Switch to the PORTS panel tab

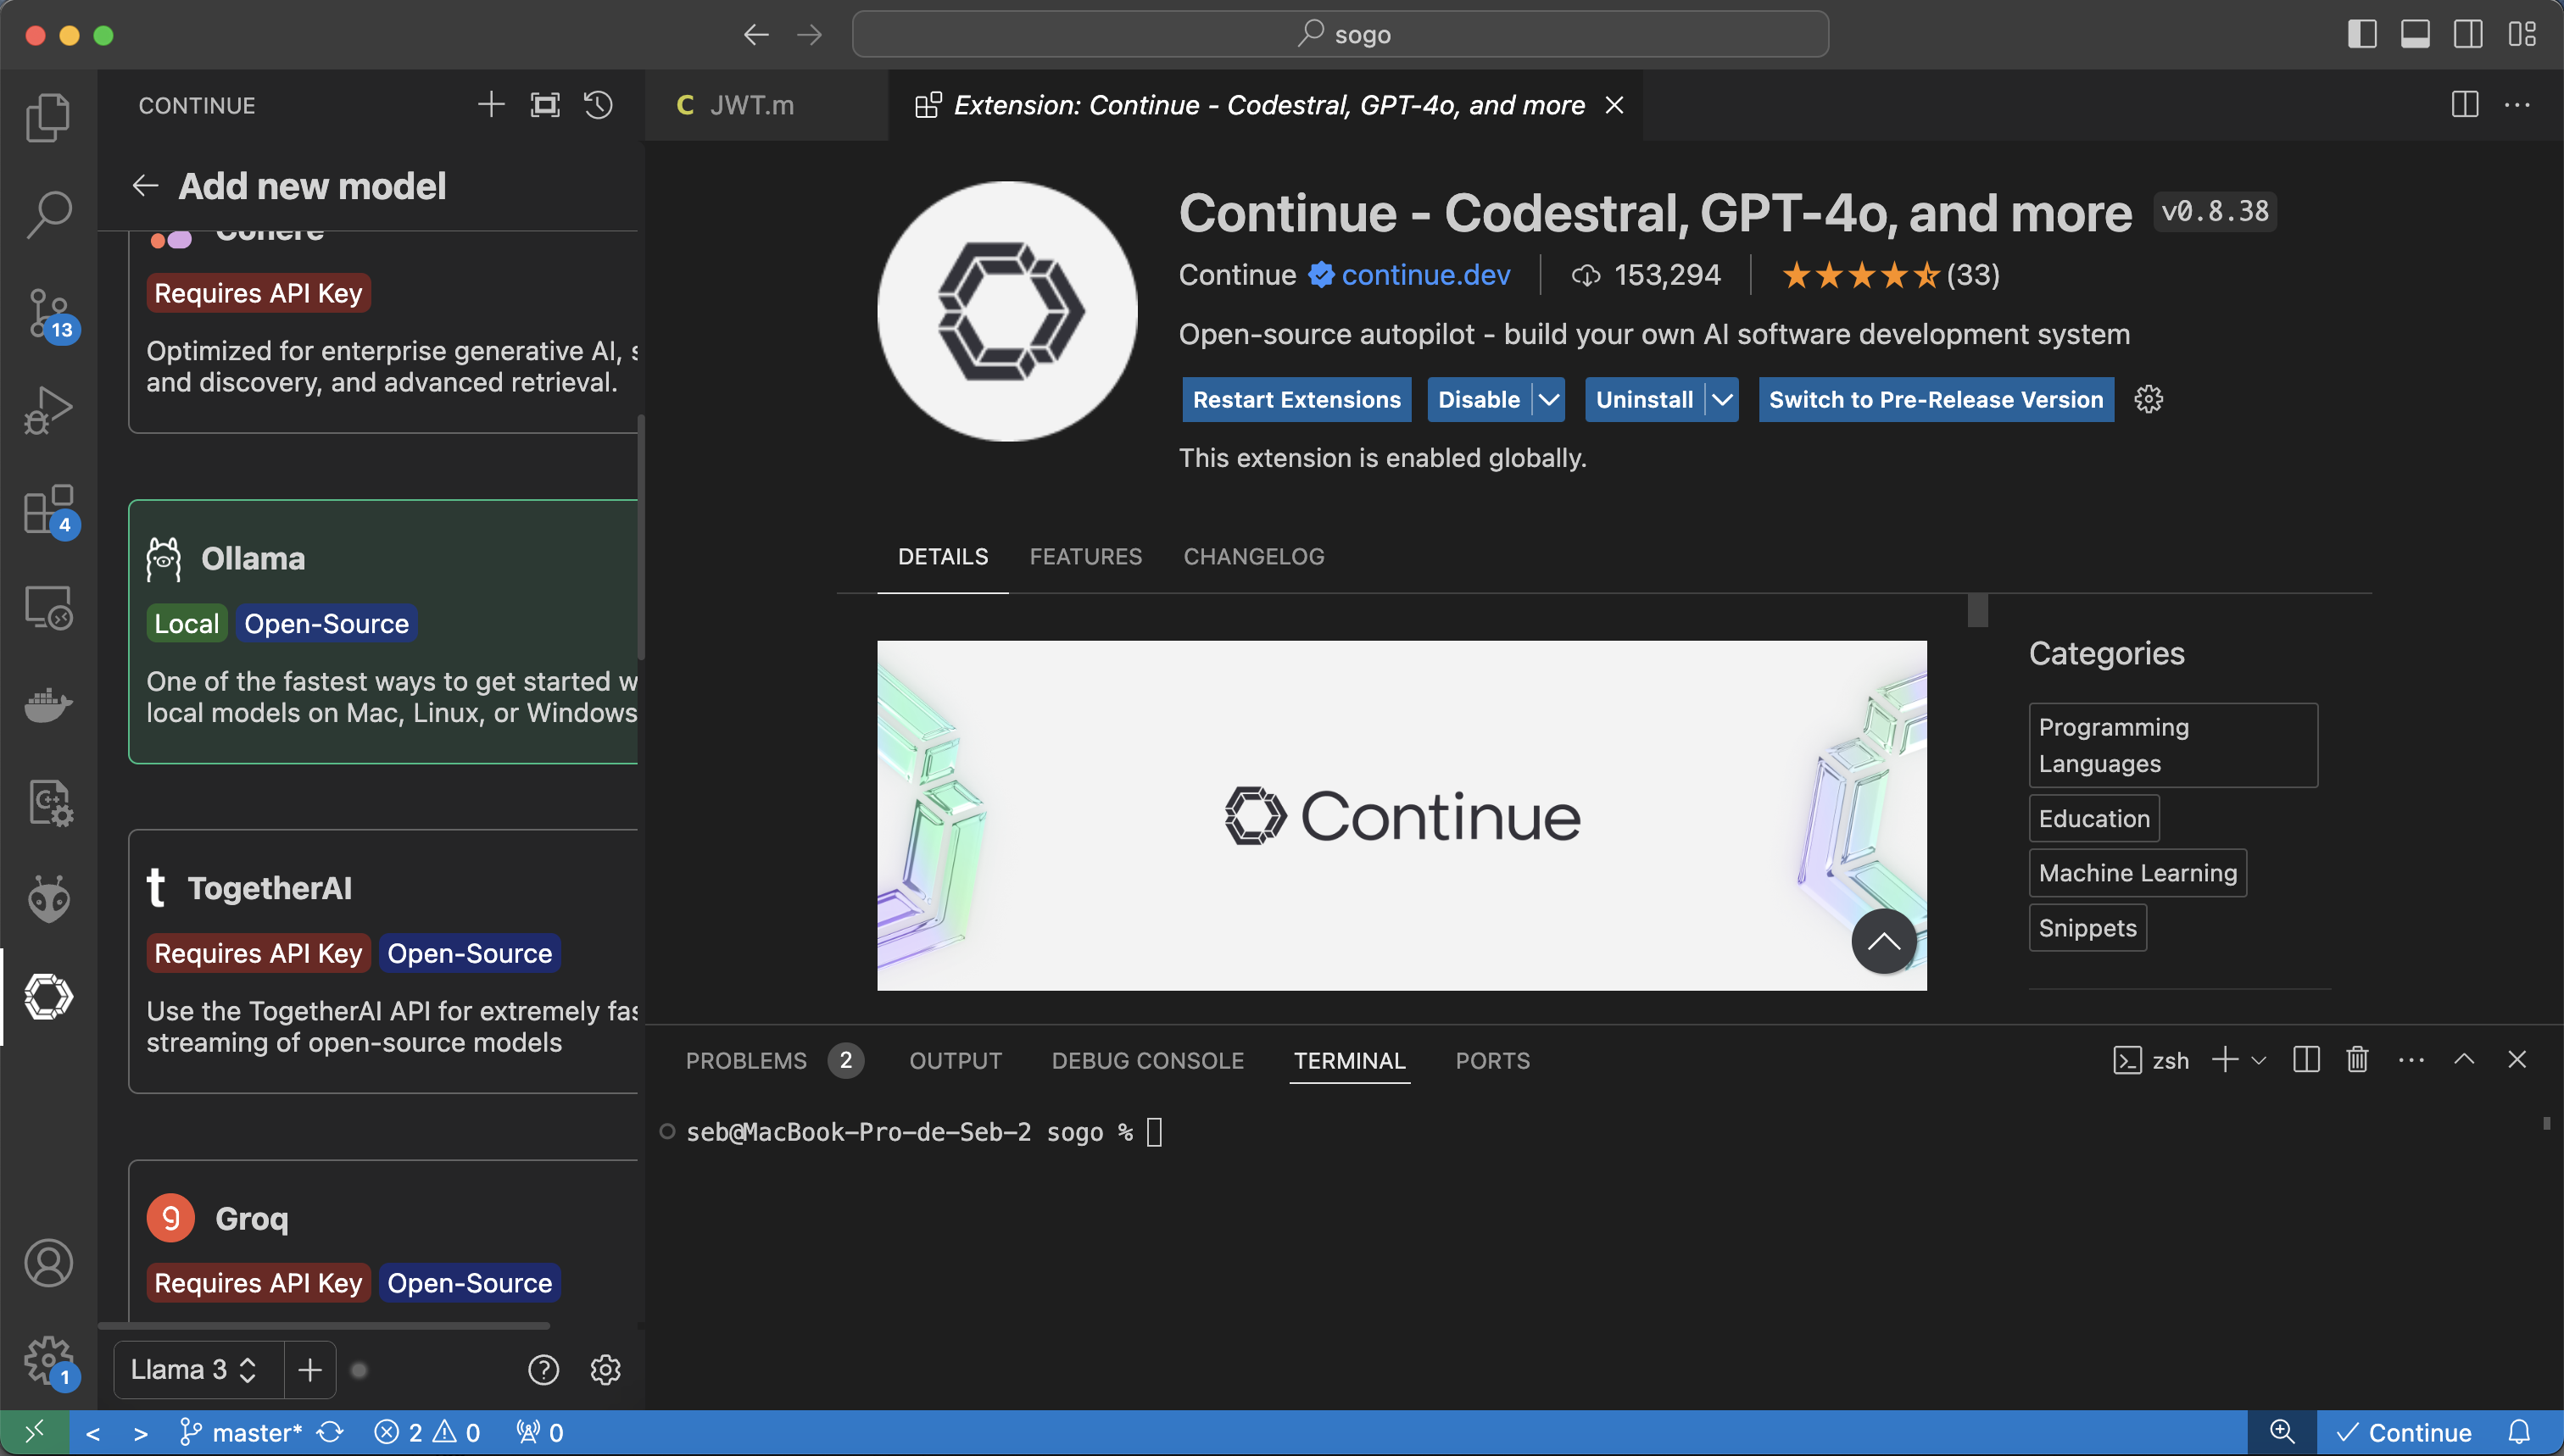point(1492,1060)
